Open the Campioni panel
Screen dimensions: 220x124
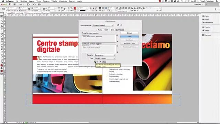pos(207,35)
